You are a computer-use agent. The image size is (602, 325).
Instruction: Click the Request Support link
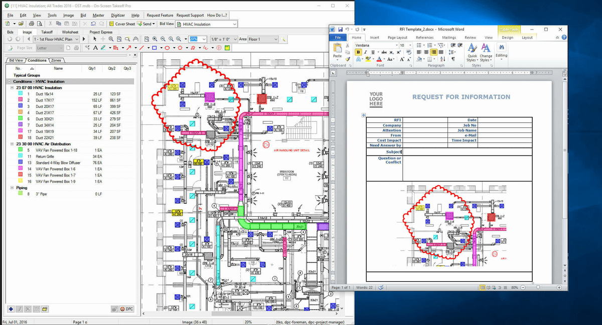pos(190,16)
